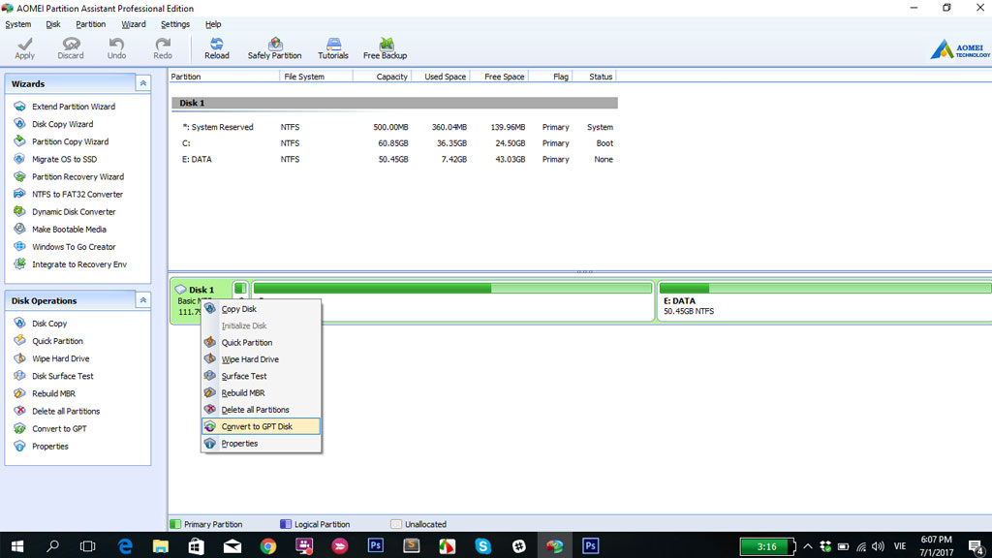Sort by the Status column header
This screenshot has width=992, height=558.
pos(594,77)
